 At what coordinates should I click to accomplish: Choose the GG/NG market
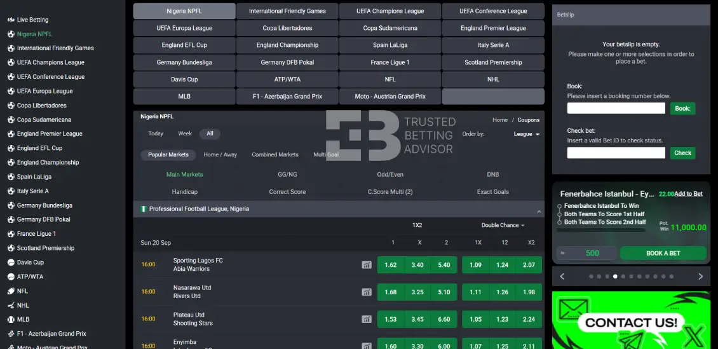coord(287,174)
